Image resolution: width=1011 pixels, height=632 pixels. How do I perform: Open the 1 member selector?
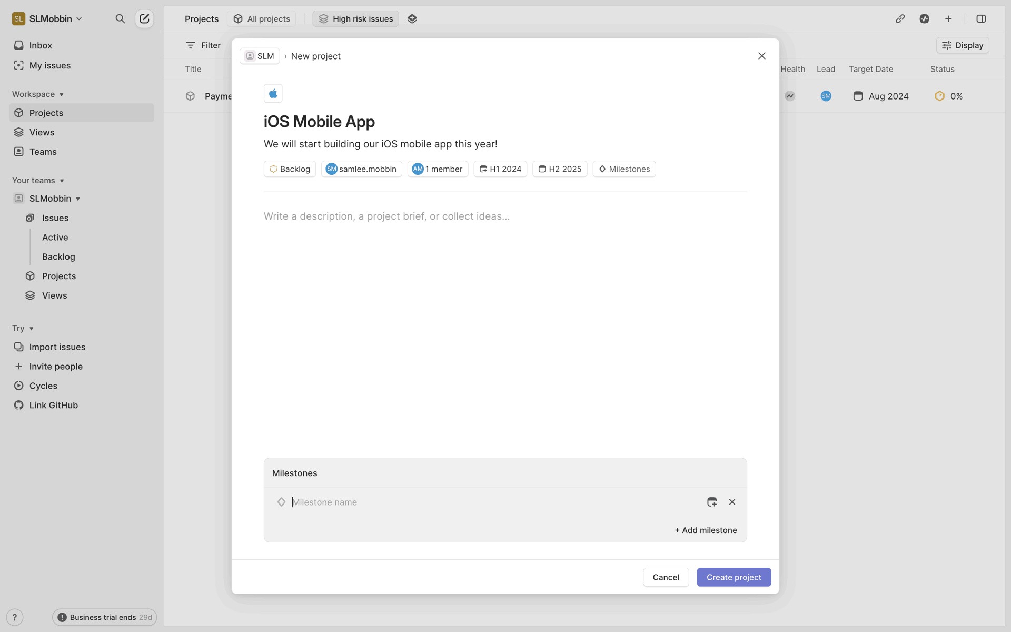[438, 169]
